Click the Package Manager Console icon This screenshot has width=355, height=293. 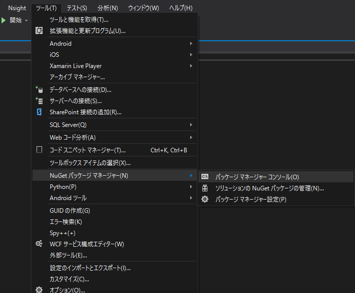(205, 176)
